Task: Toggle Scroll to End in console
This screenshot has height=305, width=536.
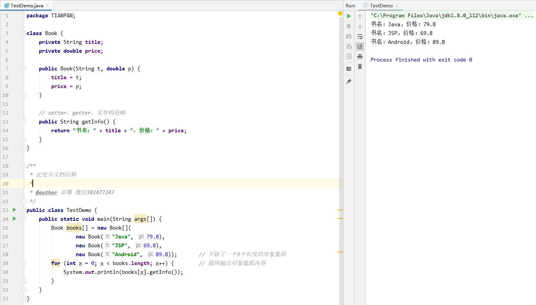Action: [360, 47]
